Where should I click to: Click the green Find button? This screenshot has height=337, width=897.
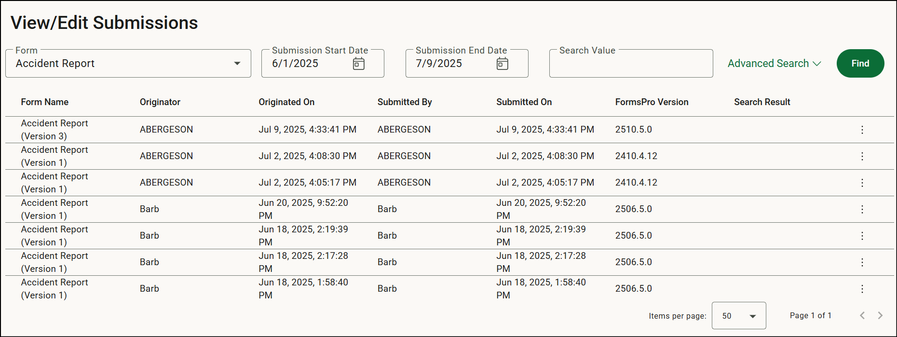click(860, 64)
